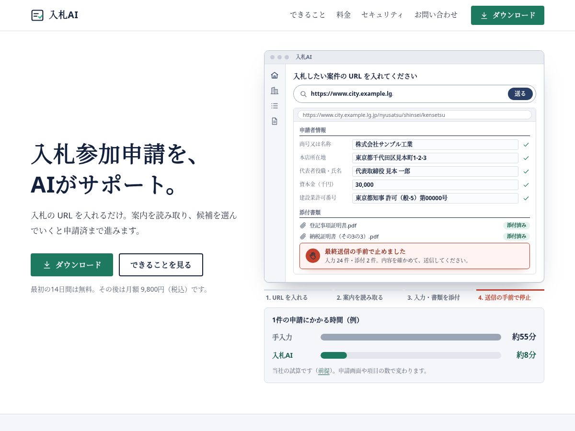Open the 前提 link in the estimate note
The width and height of the screenshot is (575, 431).
point(324,371)
